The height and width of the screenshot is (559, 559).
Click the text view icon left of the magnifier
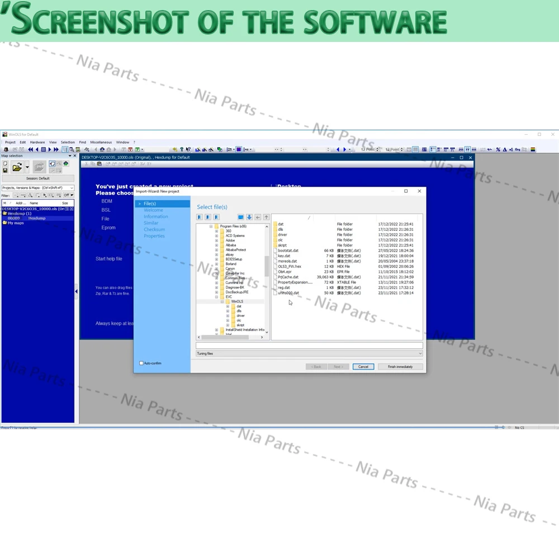point(65,149)
